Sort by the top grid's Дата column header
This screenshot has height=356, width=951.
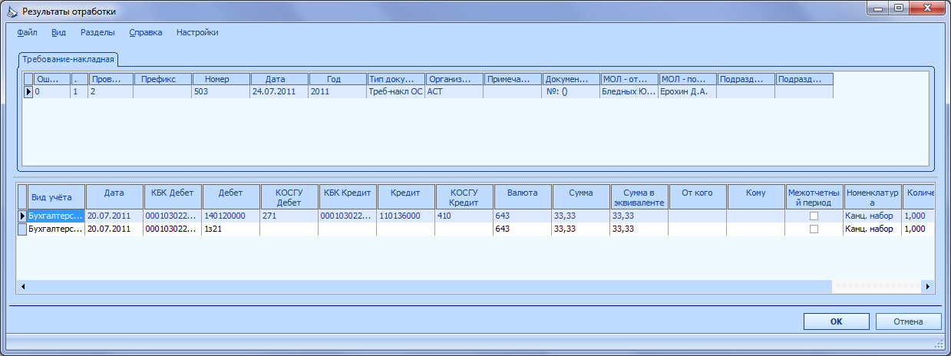point(279,78)
